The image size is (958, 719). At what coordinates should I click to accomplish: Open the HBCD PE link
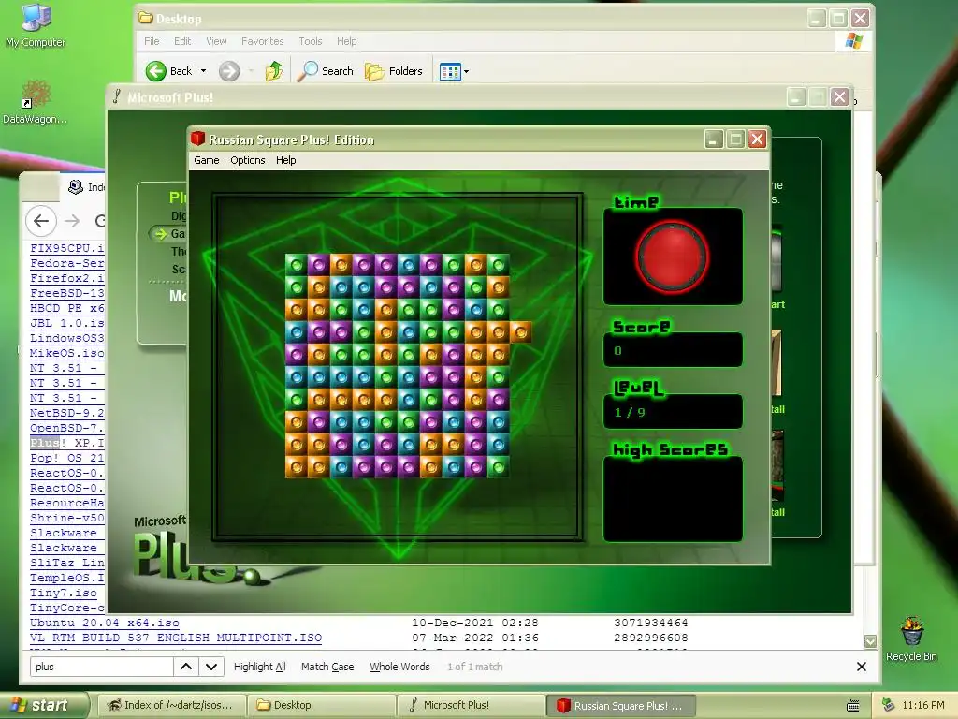67,307
